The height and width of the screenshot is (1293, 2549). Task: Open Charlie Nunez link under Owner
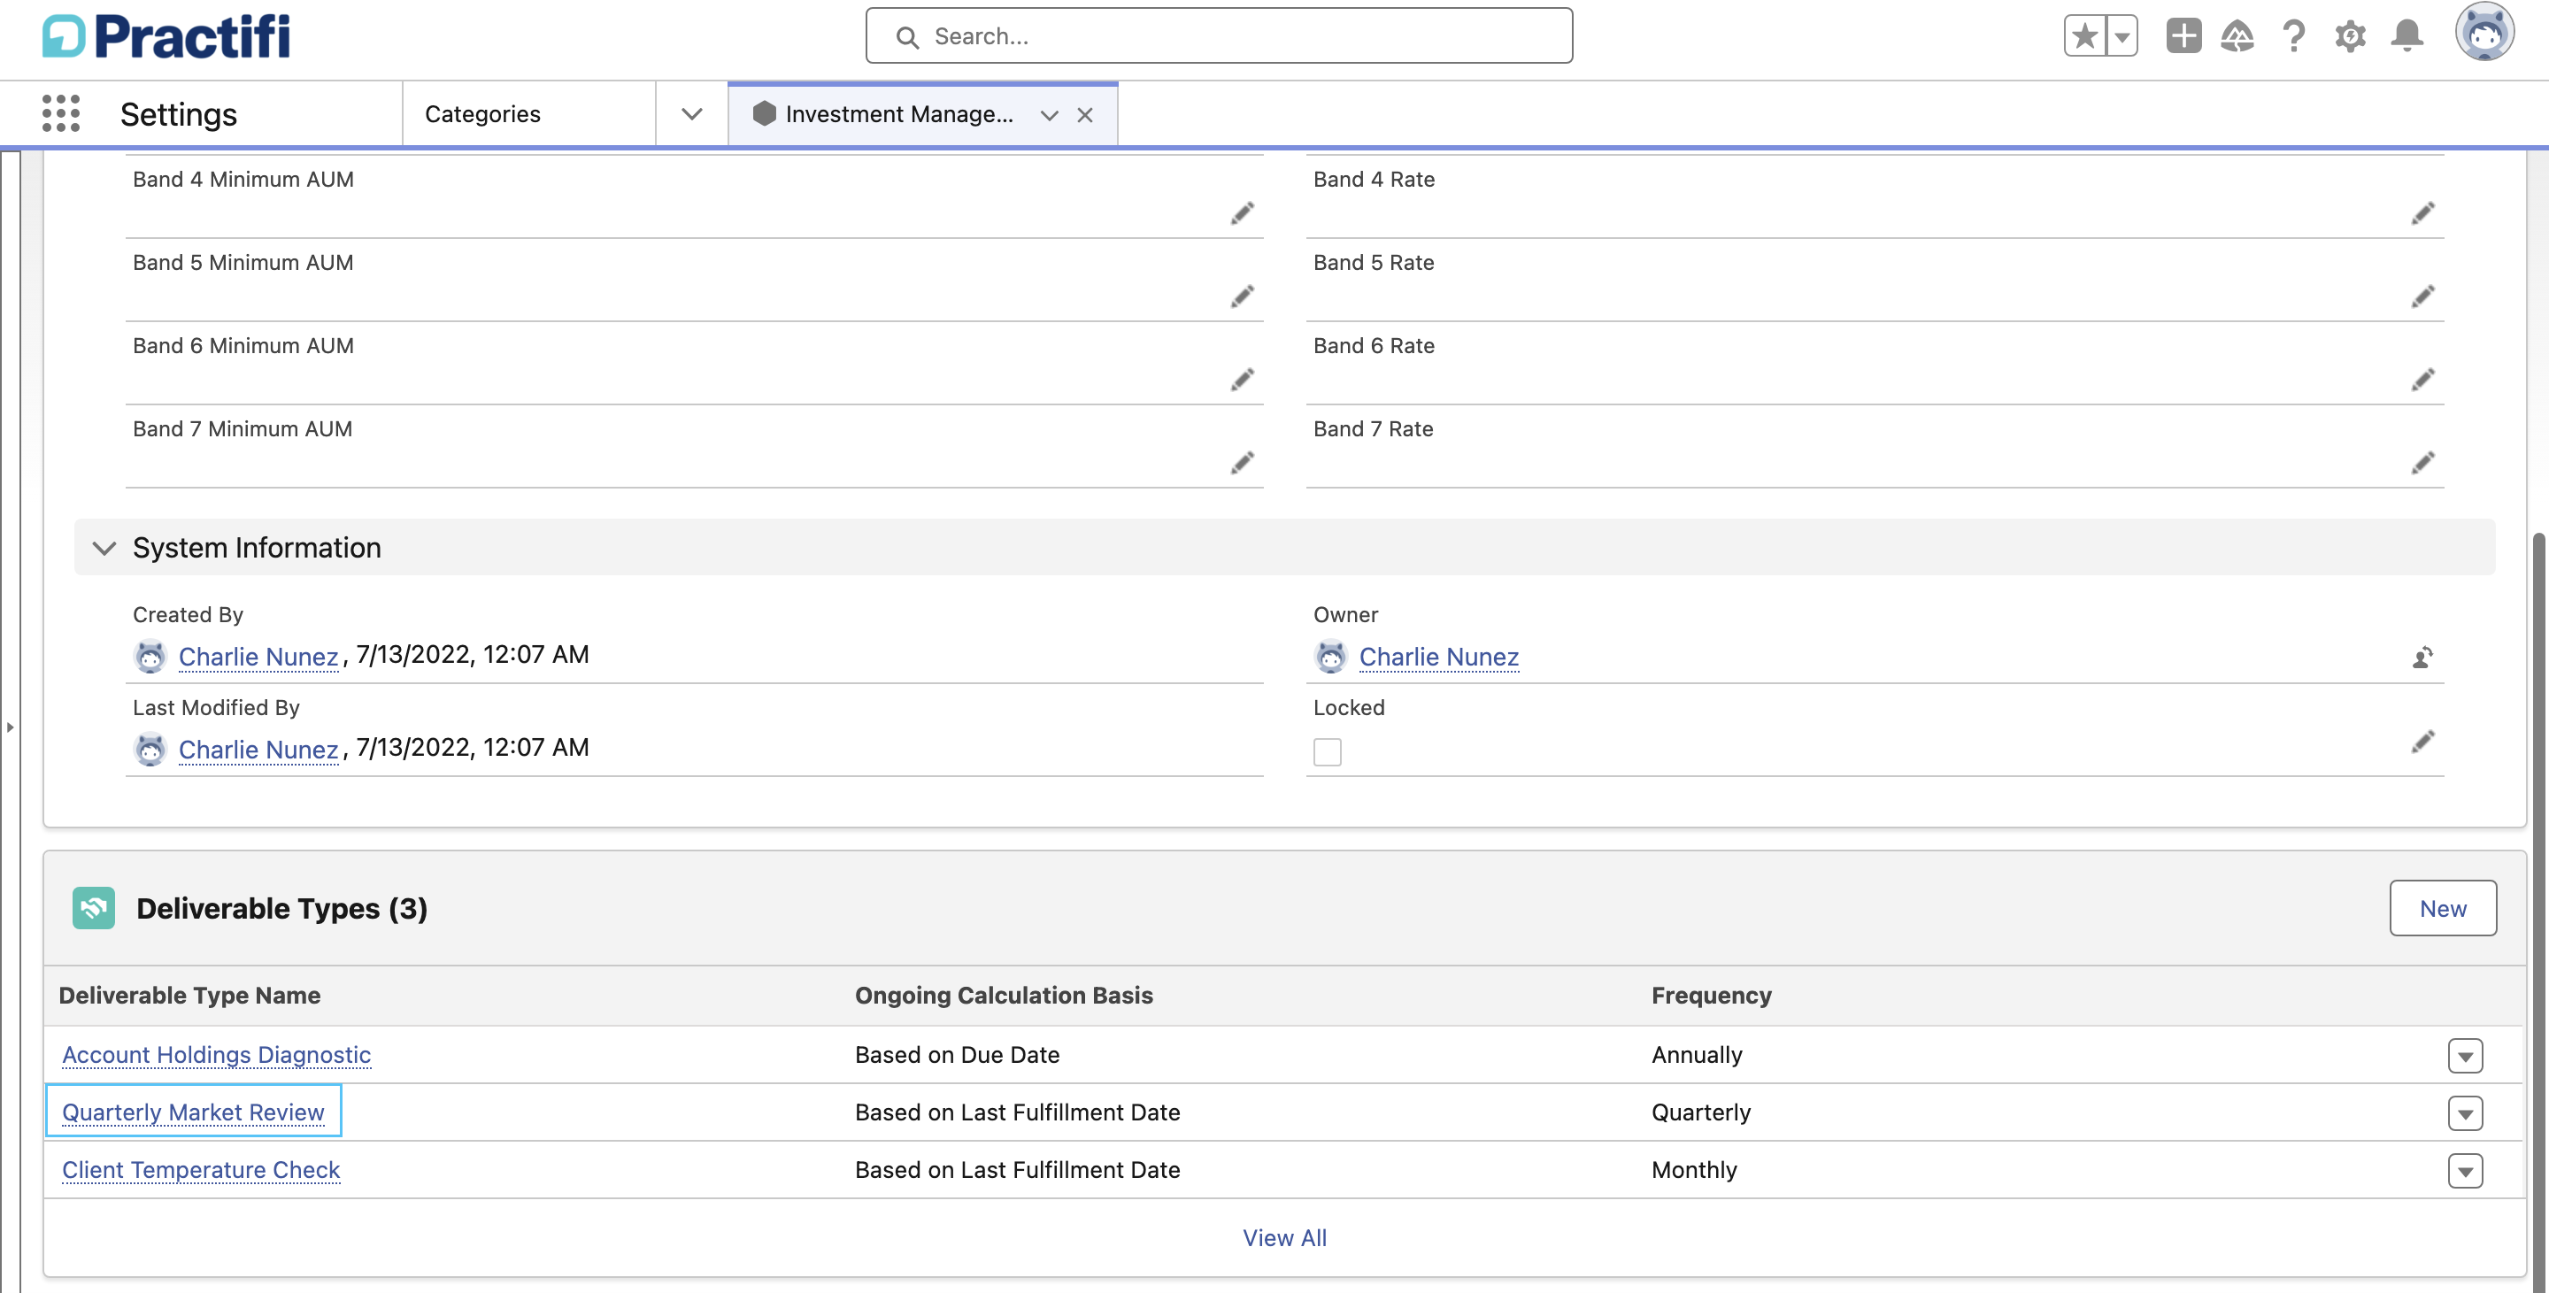coord(1439,657)
